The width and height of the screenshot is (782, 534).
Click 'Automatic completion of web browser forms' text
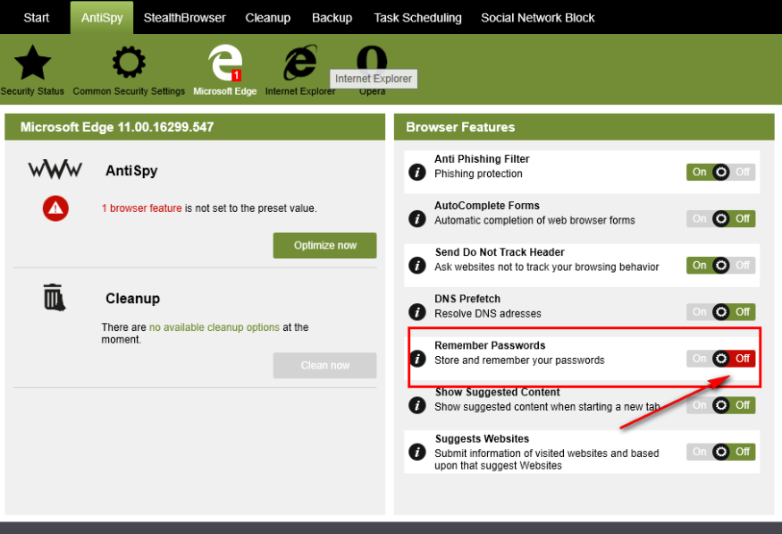(x=534, y=220)
